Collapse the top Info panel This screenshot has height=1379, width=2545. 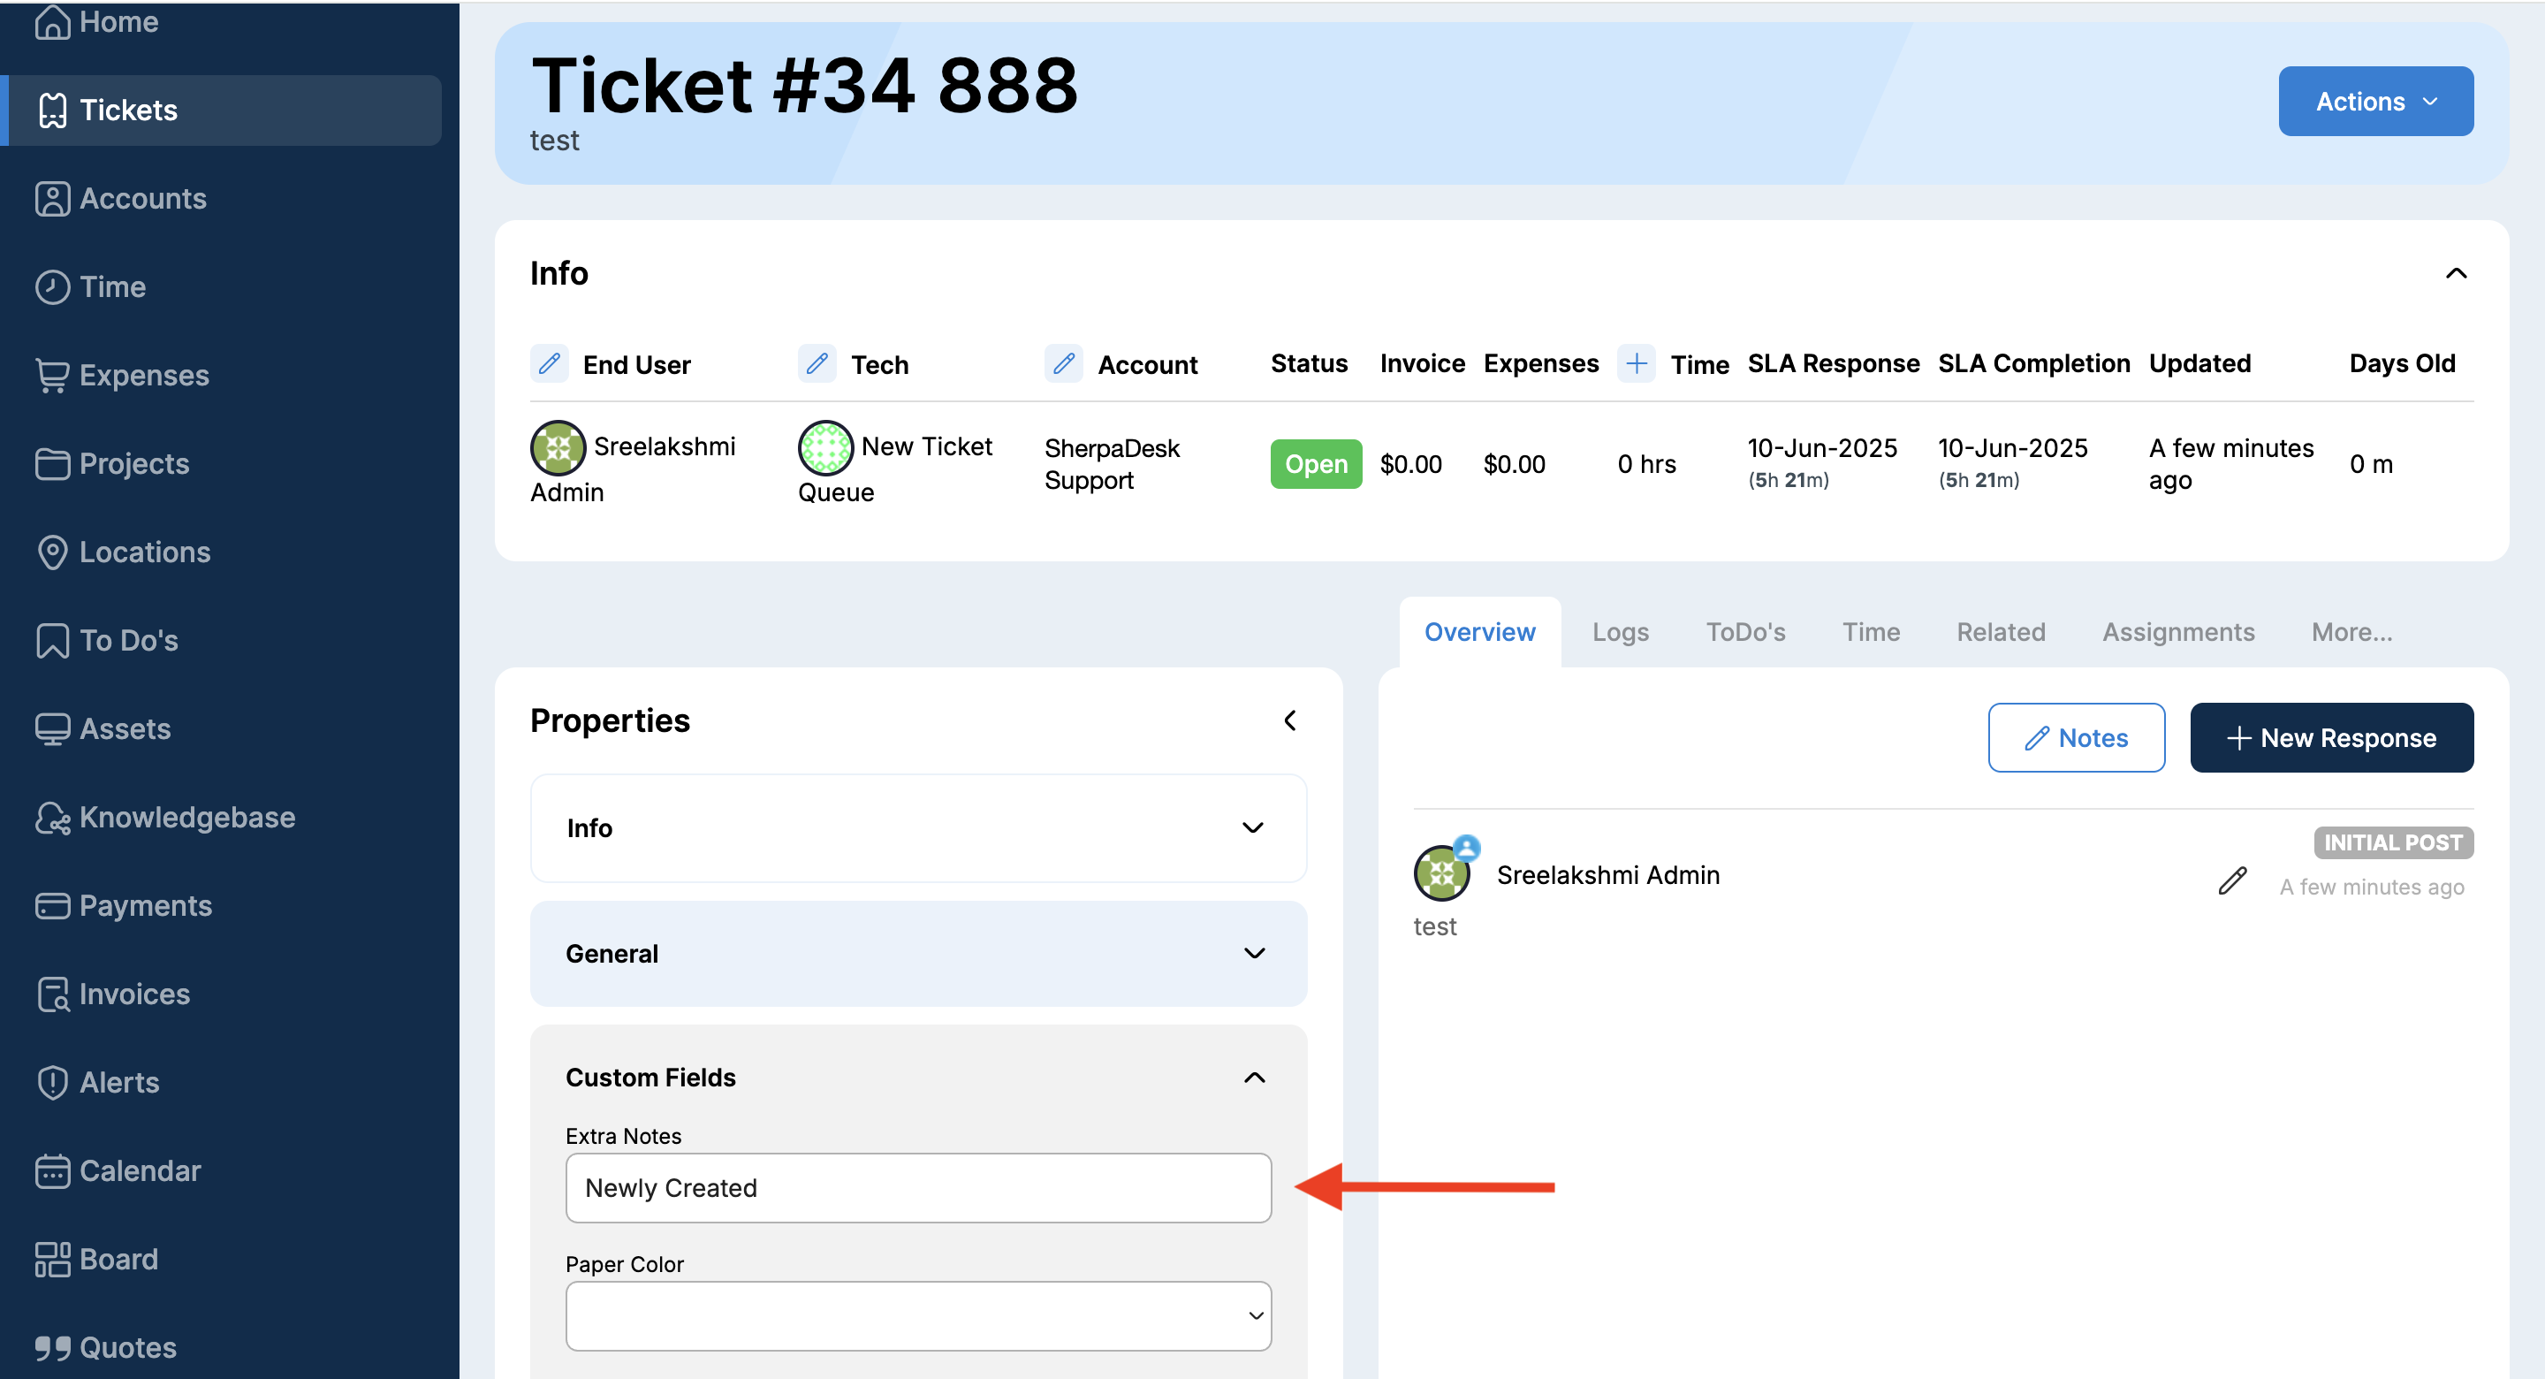point(2455,274)
